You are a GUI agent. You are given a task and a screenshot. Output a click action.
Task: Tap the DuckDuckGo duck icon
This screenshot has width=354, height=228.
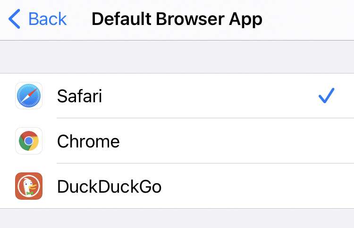[29, 186]
